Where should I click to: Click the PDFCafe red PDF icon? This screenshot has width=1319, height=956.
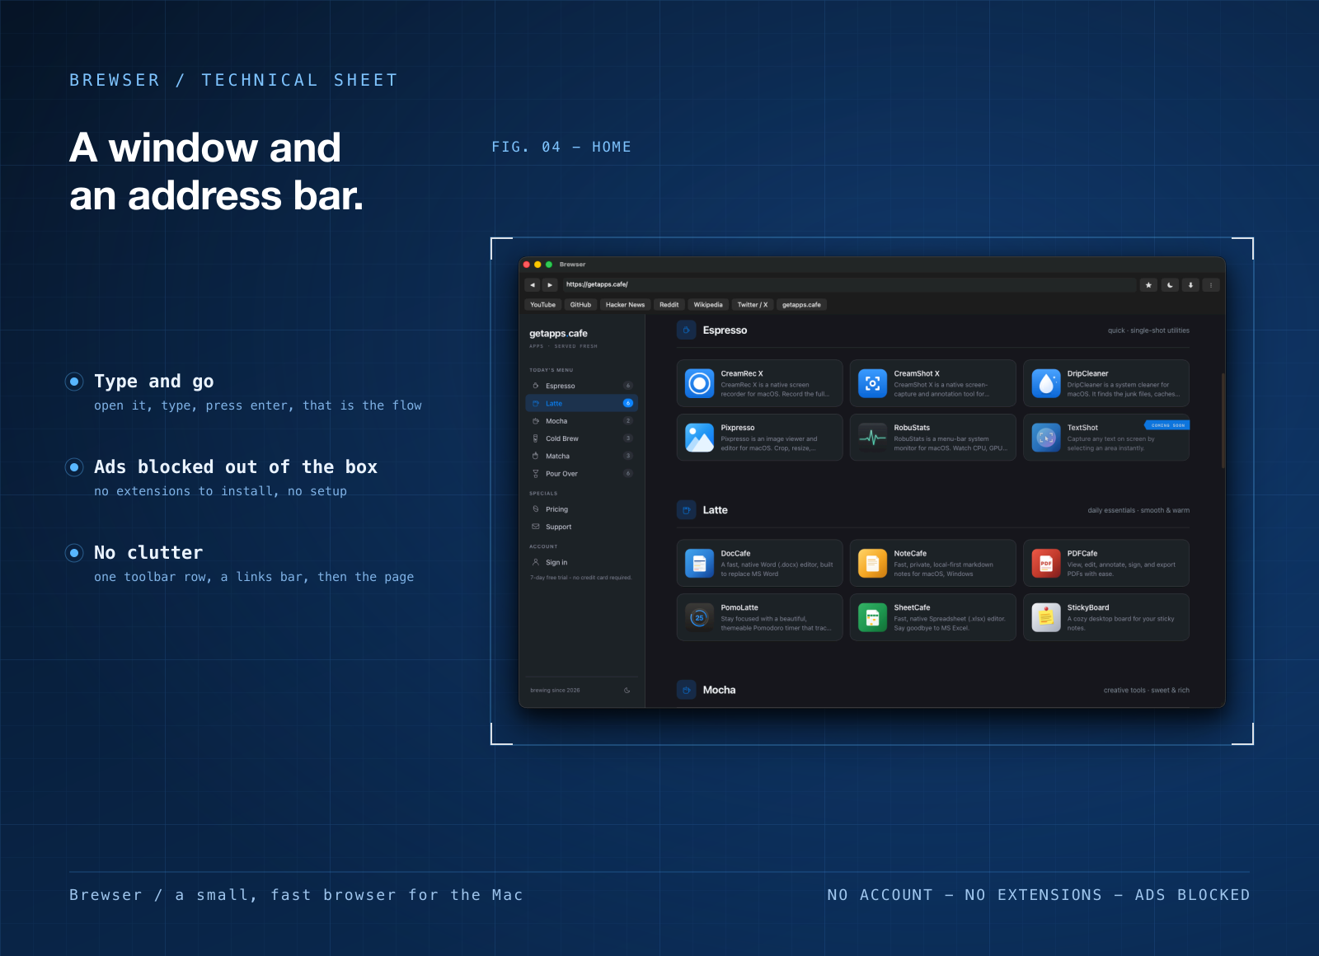[x=1046, y=564]
